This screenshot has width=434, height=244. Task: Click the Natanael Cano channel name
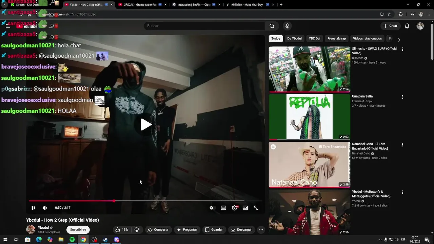[x=361, y=154]
